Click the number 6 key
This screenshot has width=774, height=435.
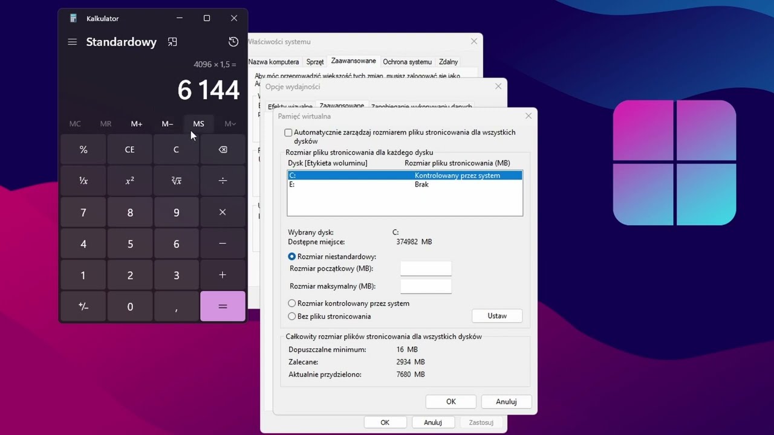coord(176,243)
